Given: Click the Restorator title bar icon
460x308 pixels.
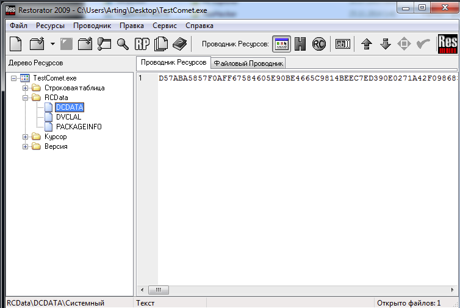Looking at the screenshot, I should [10, 10].
